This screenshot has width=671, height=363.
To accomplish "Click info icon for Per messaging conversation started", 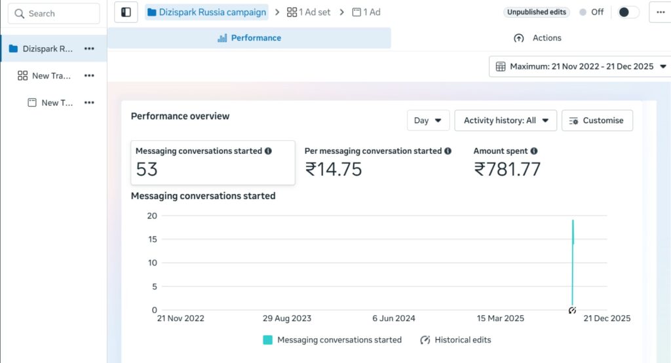I will click(448, 151).
